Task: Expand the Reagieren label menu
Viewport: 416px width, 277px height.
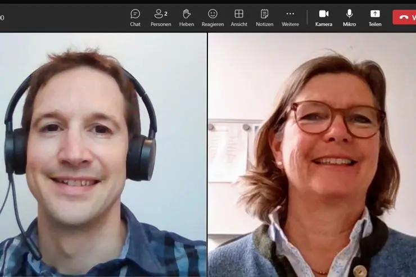Action: coord(212,24)
